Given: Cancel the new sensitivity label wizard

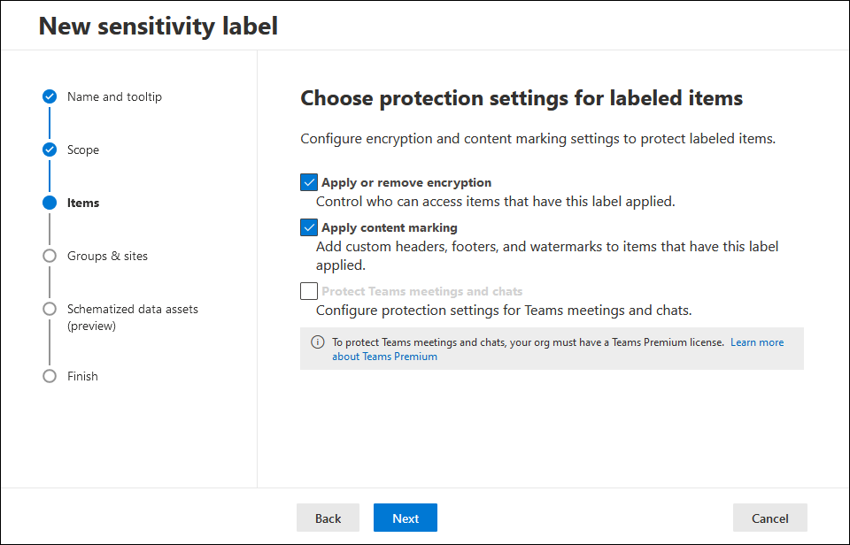Looking at the screenshot, I should (769, 518).
